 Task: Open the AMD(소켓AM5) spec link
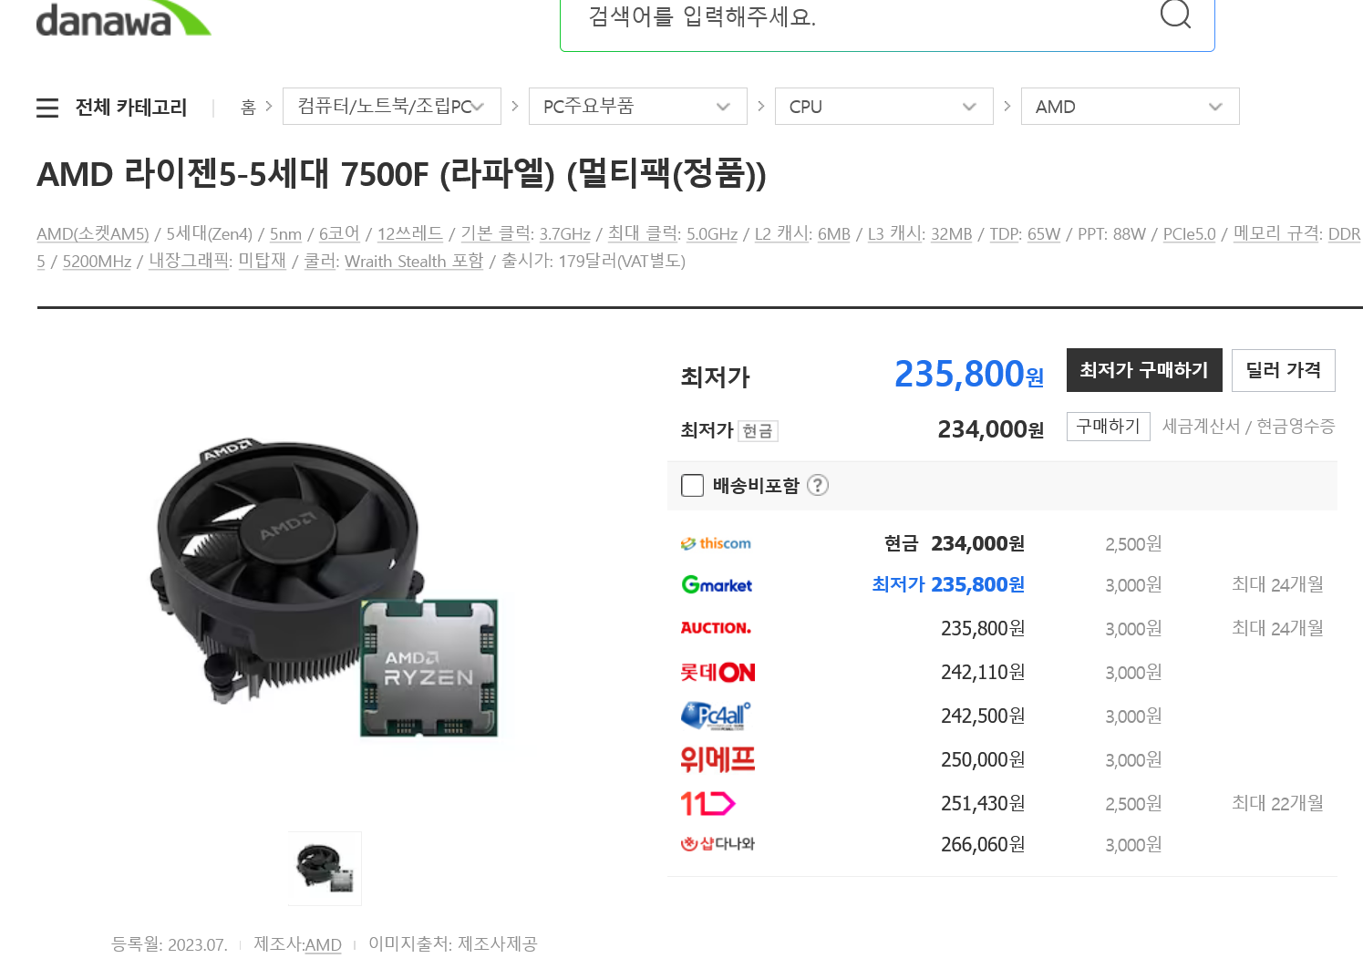point(92,234)
